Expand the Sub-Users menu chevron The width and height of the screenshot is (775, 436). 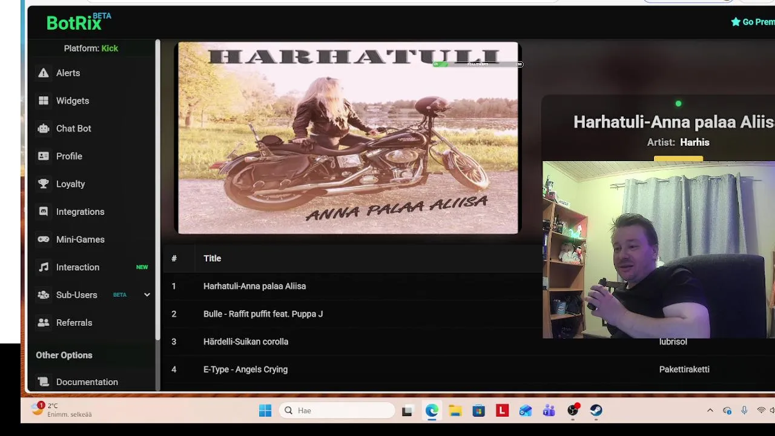click(147, 295)
